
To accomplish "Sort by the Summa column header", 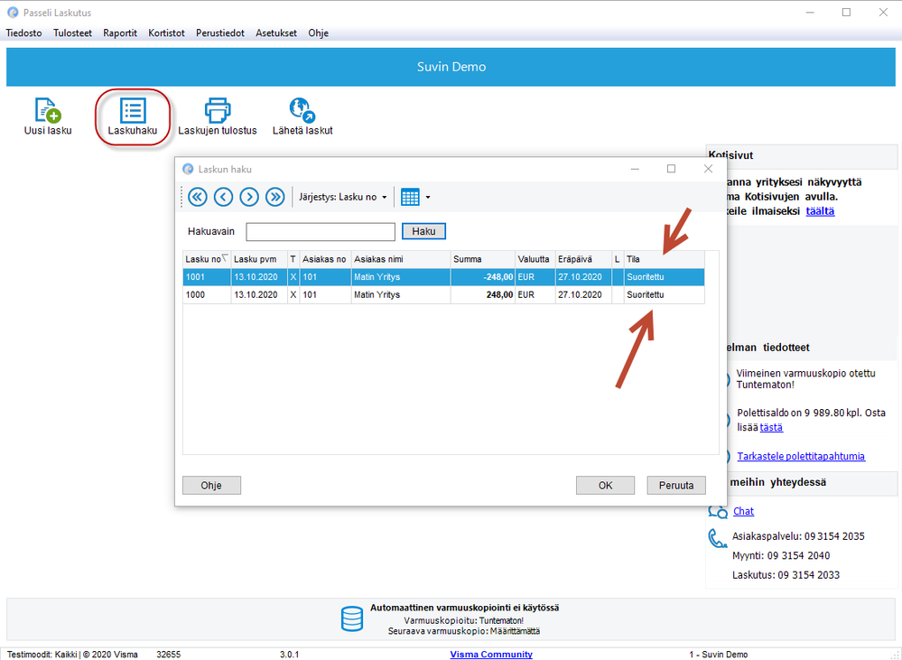I will (x=483, y=259).
